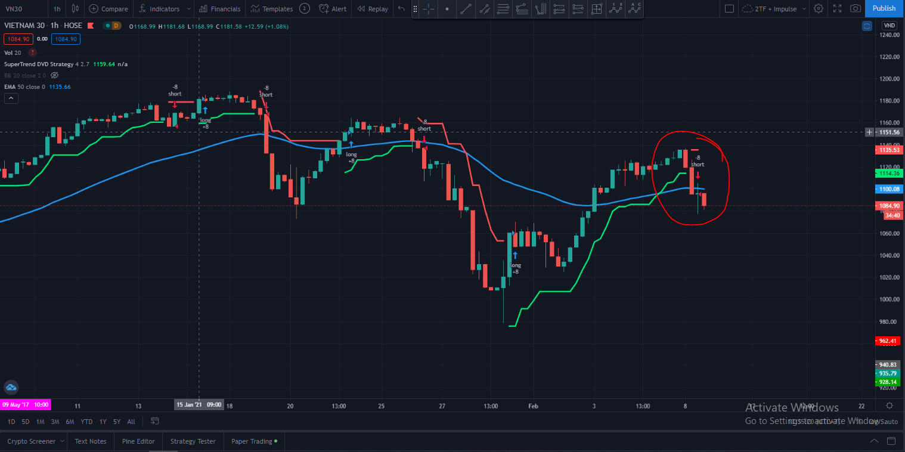The image size is (905, 452).
Task: Set range to 1M
Action: click(41, 422)
